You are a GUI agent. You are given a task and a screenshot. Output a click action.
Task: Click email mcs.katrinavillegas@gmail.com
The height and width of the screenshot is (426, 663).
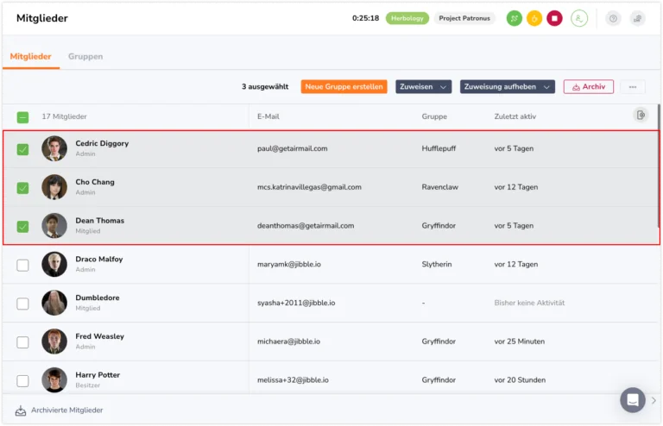point(309,187)
